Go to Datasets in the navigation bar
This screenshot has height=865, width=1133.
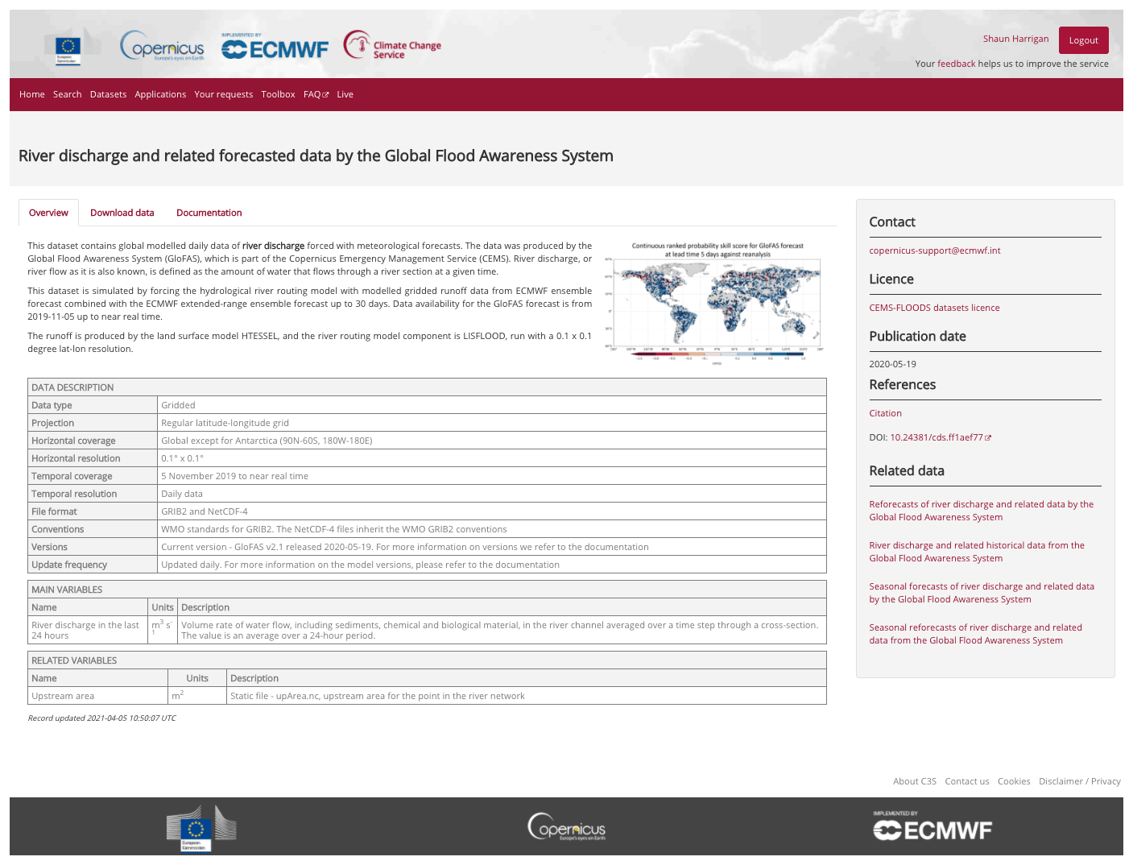pyautogui.click(x=108, y=94)
